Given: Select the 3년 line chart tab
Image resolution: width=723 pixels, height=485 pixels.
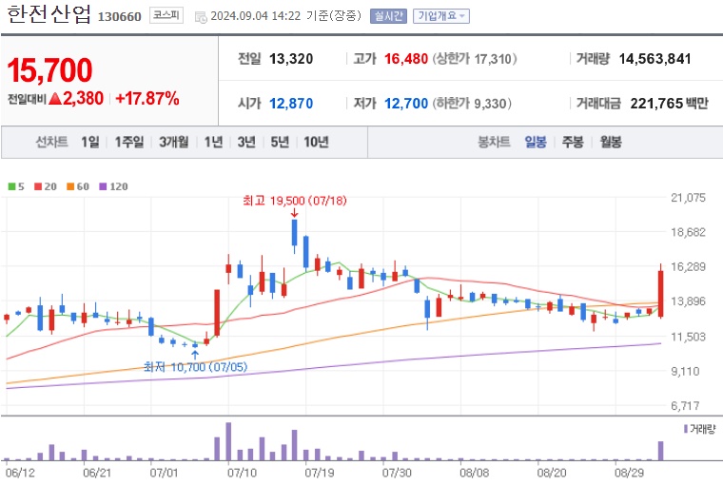Looking at the screenshot, I should point(246,142).
